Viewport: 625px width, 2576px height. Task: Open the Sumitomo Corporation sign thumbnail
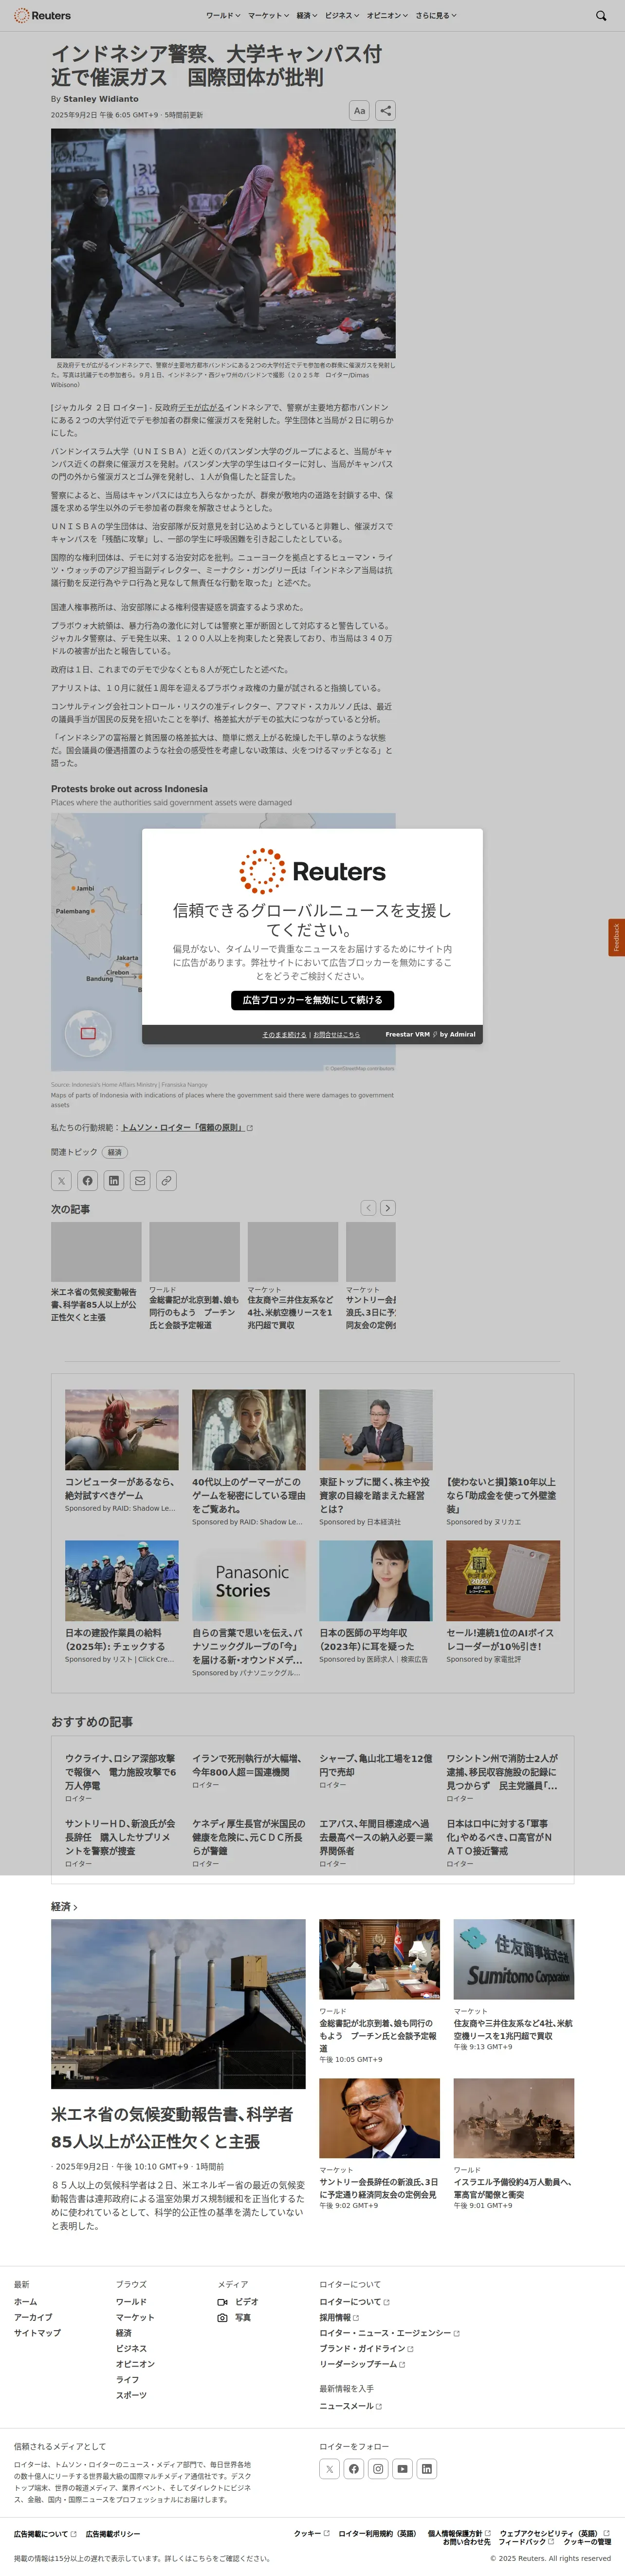click(x=514, y=1959)
